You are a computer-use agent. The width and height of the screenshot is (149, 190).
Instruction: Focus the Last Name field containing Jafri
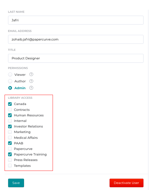pos(76,20)
